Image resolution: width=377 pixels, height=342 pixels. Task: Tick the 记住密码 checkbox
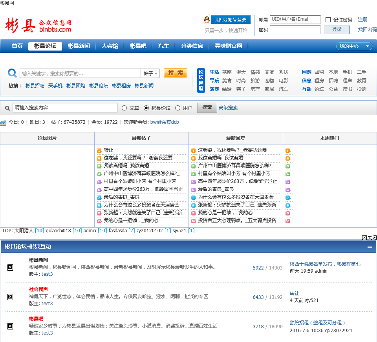328,20
